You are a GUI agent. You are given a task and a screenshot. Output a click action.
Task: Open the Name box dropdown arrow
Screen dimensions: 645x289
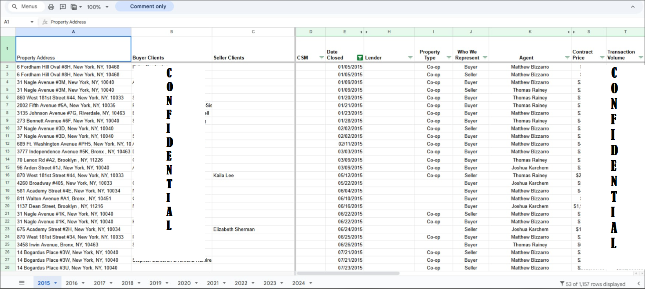32,22
